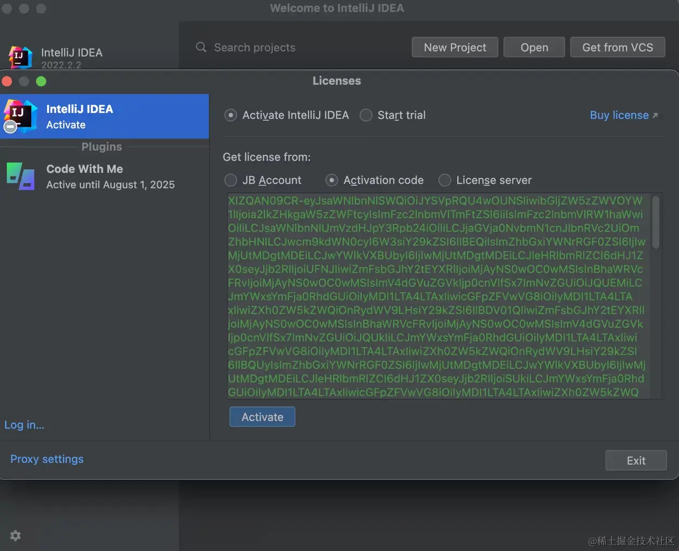Click the green zoom button of Licenses dialog
Viewport: 679px width, 551px height.
point(41,81)
